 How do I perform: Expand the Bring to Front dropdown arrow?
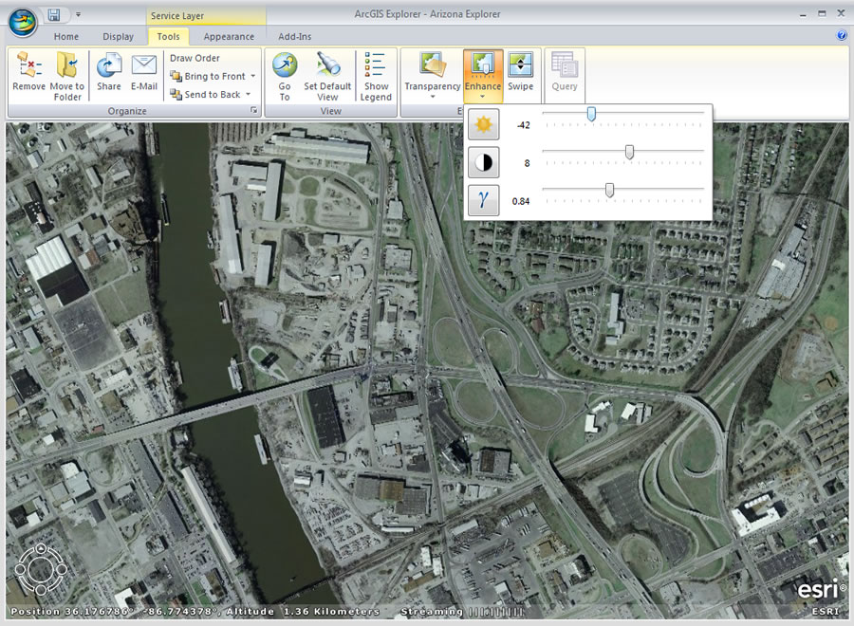252,77
